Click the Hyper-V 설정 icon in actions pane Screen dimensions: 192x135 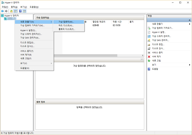(x=149, y=32)
